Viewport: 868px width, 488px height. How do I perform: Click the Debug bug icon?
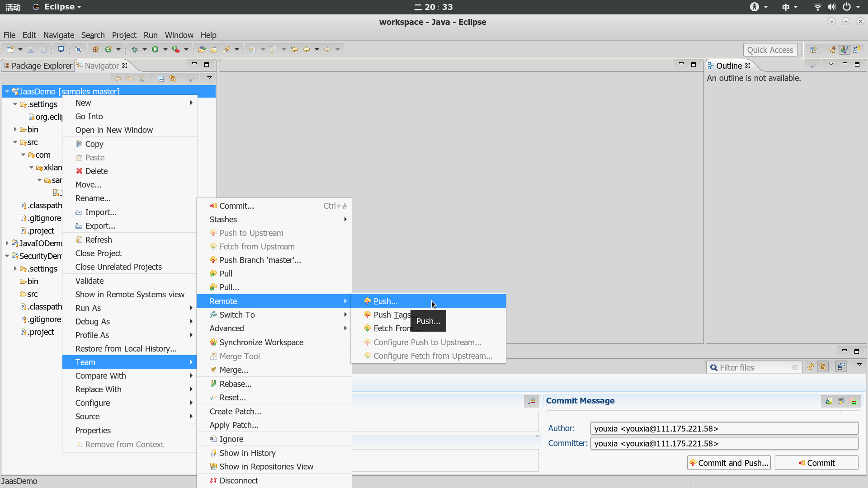134,49
